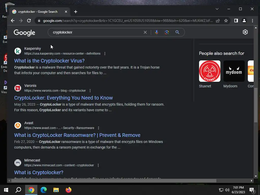
Task: Click the Kaspersky URL breadcrumb
Action: [x=62, y=54]
